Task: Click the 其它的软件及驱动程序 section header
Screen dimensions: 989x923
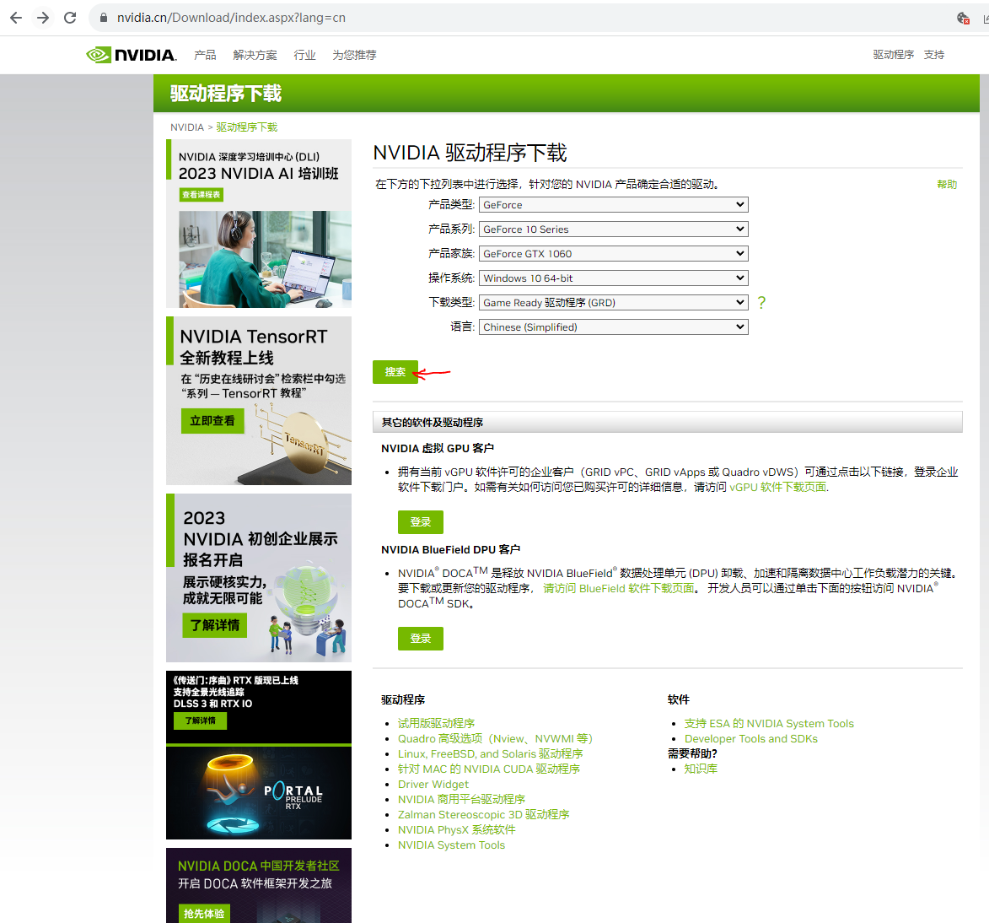Action: (667, 423)
